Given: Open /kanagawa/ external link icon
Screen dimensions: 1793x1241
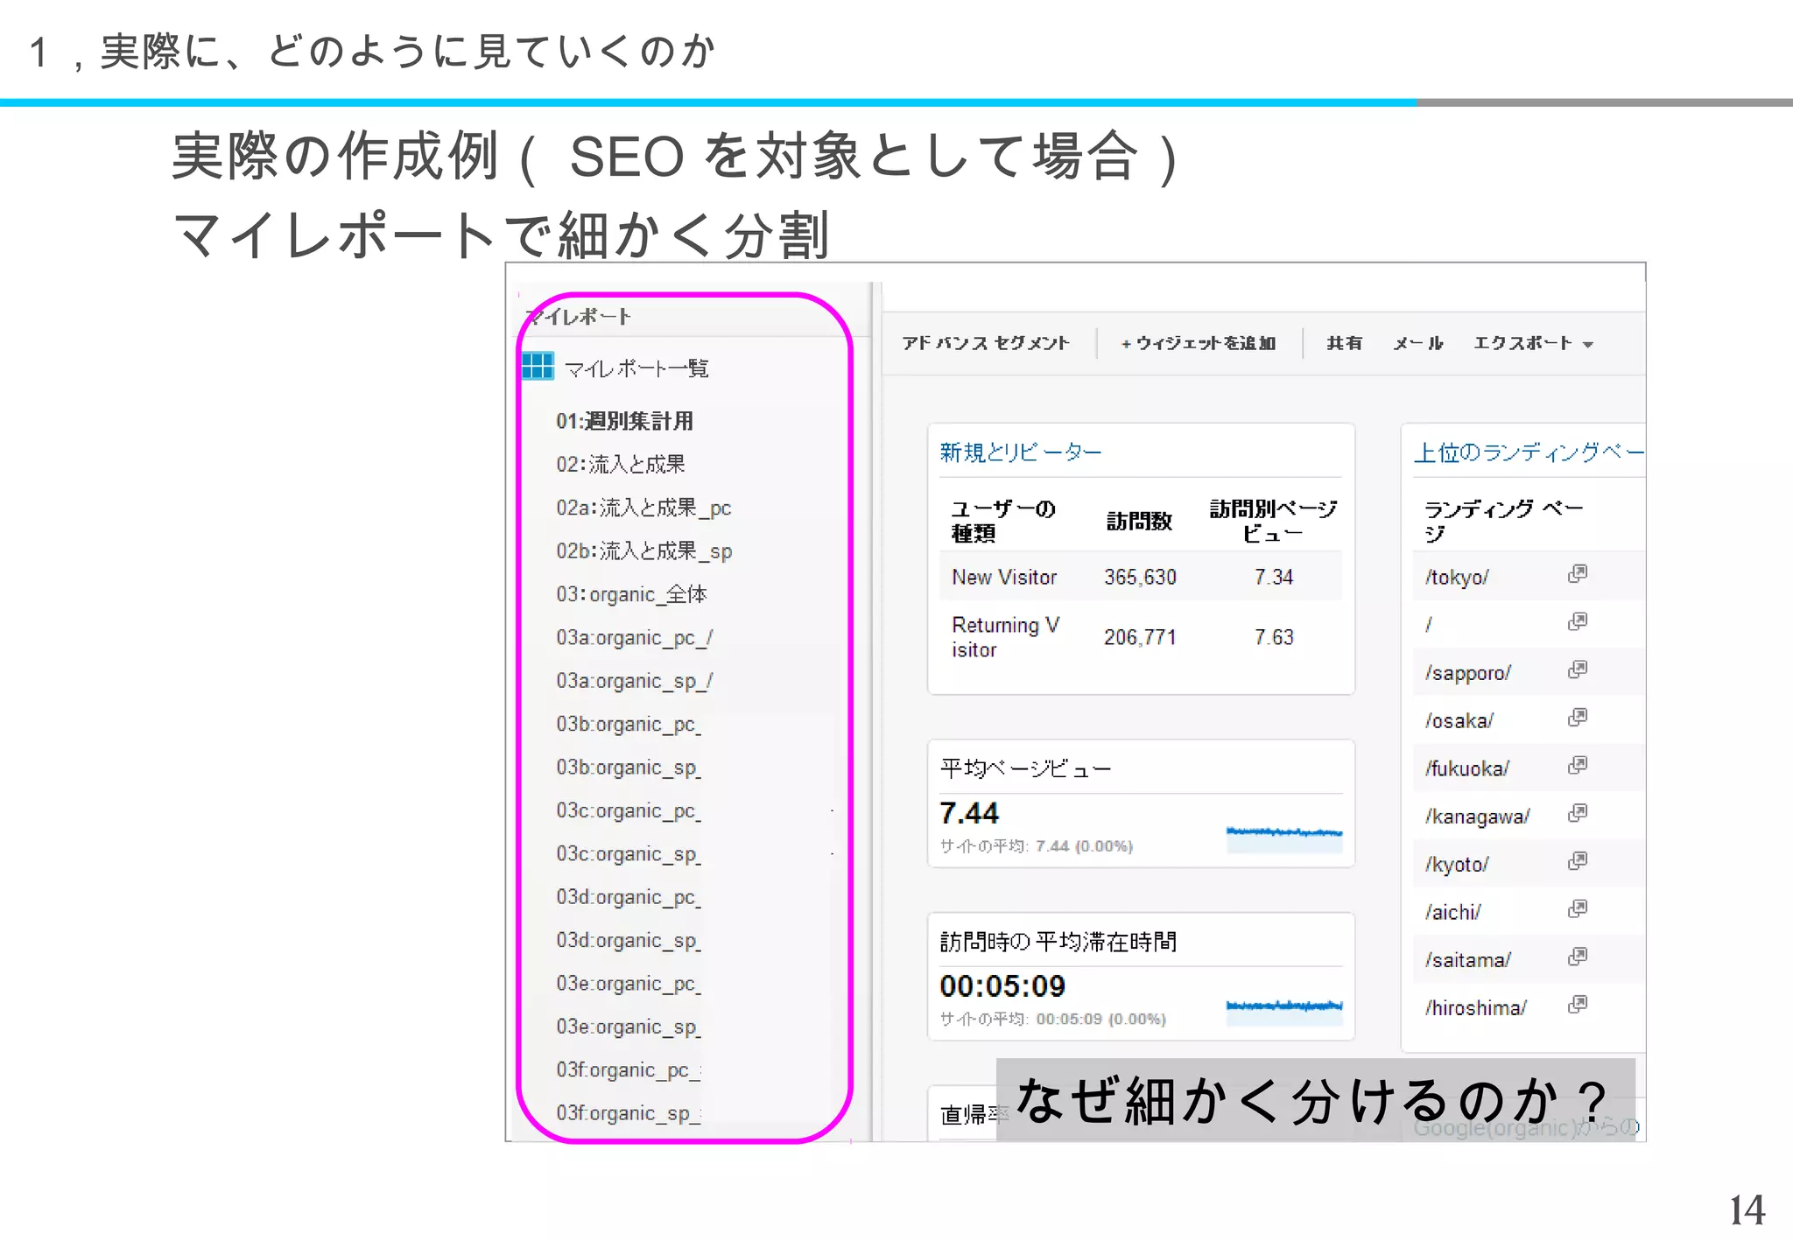Looking at the screenshot, I should coord(1577,814).
